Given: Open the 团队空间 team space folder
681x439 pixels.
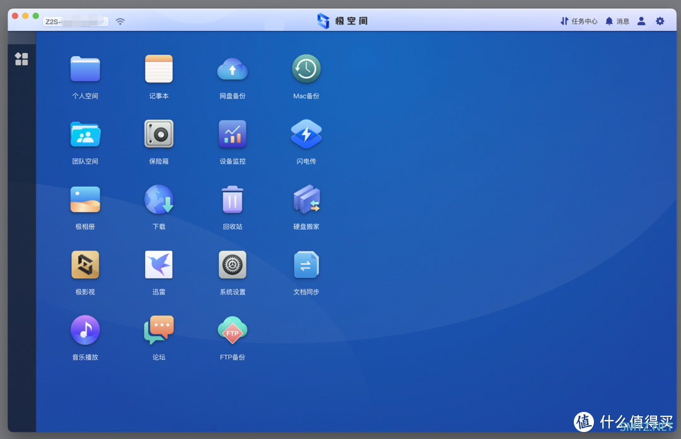Looking at the screenshot, I should 85,134.
